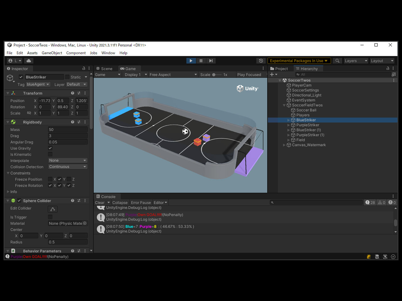Viewport: 402px width, 301px height.
Task: Open Transform component presets icon
Action: [79, 93]
